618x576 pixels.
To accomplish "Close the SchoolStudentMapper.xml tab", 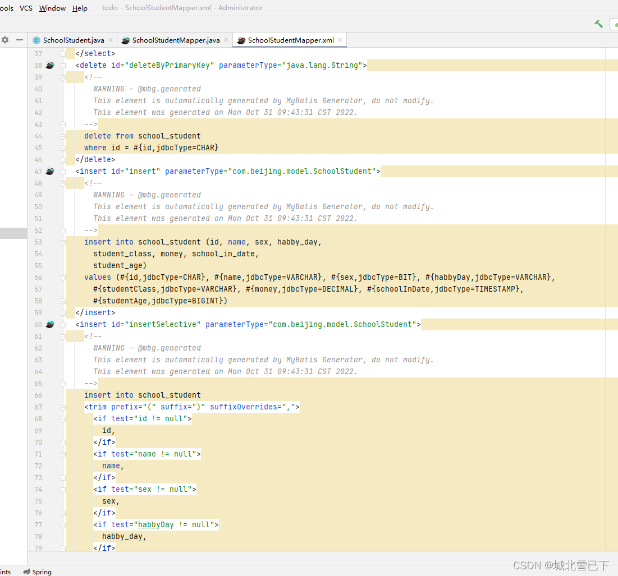I will [x=340, y=40].
